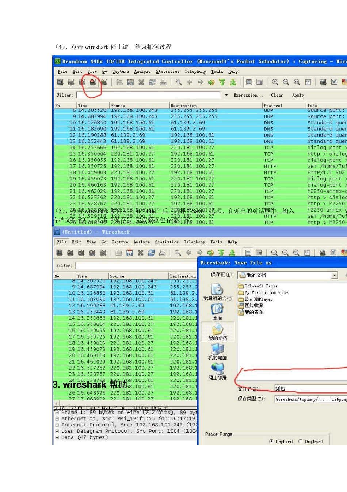The width and height of the screenshot is (347, 492).
Task: Click reload icon in capturing window toolbar
Action: [x=152, y=82]
